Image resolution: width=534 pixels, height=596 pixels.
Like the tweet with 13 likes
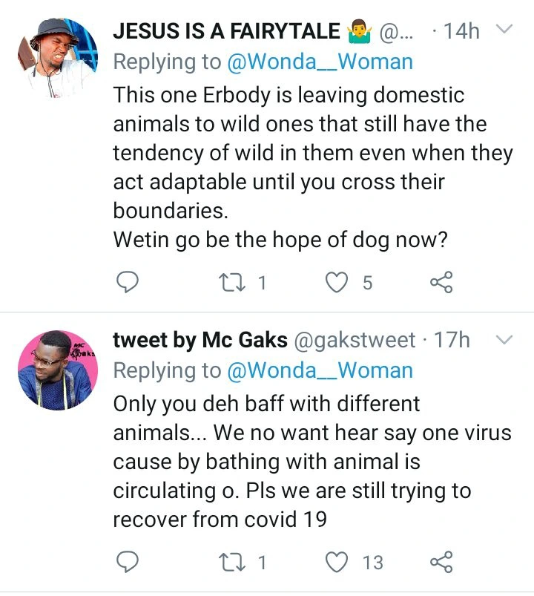pyautogui.click(x=337, y=562)
